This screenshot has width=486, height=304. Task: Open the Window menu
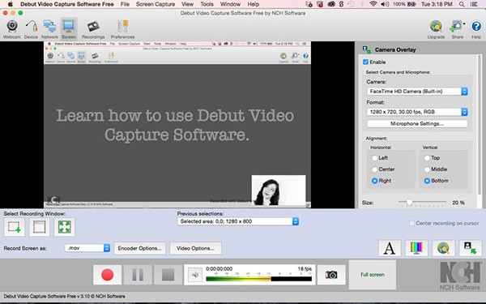click(x=230, y=4)
